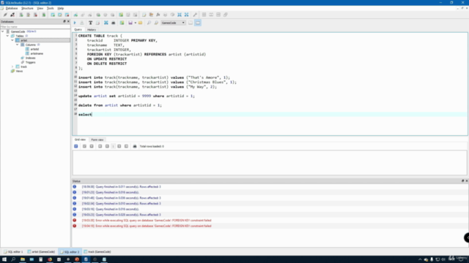Float the Status panel
Screen dimensions: 469x263
click(x=462, y=181)
